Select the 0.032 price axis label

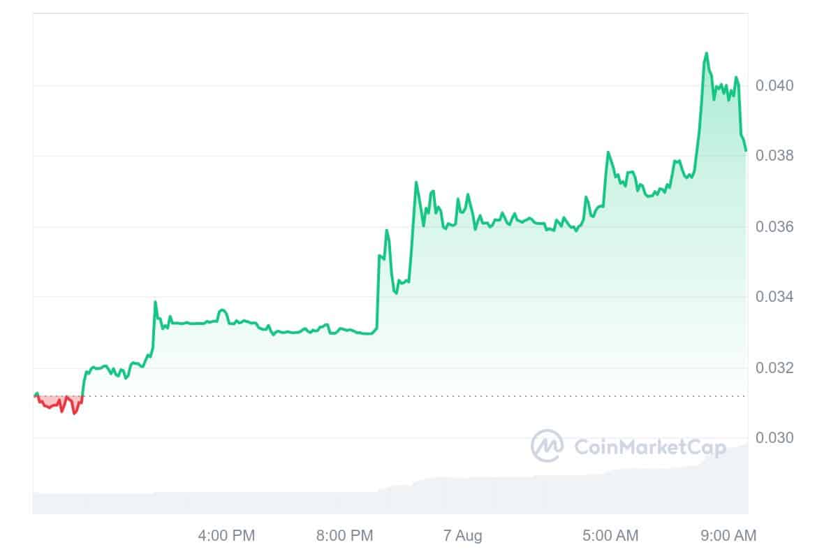(774, 368)
